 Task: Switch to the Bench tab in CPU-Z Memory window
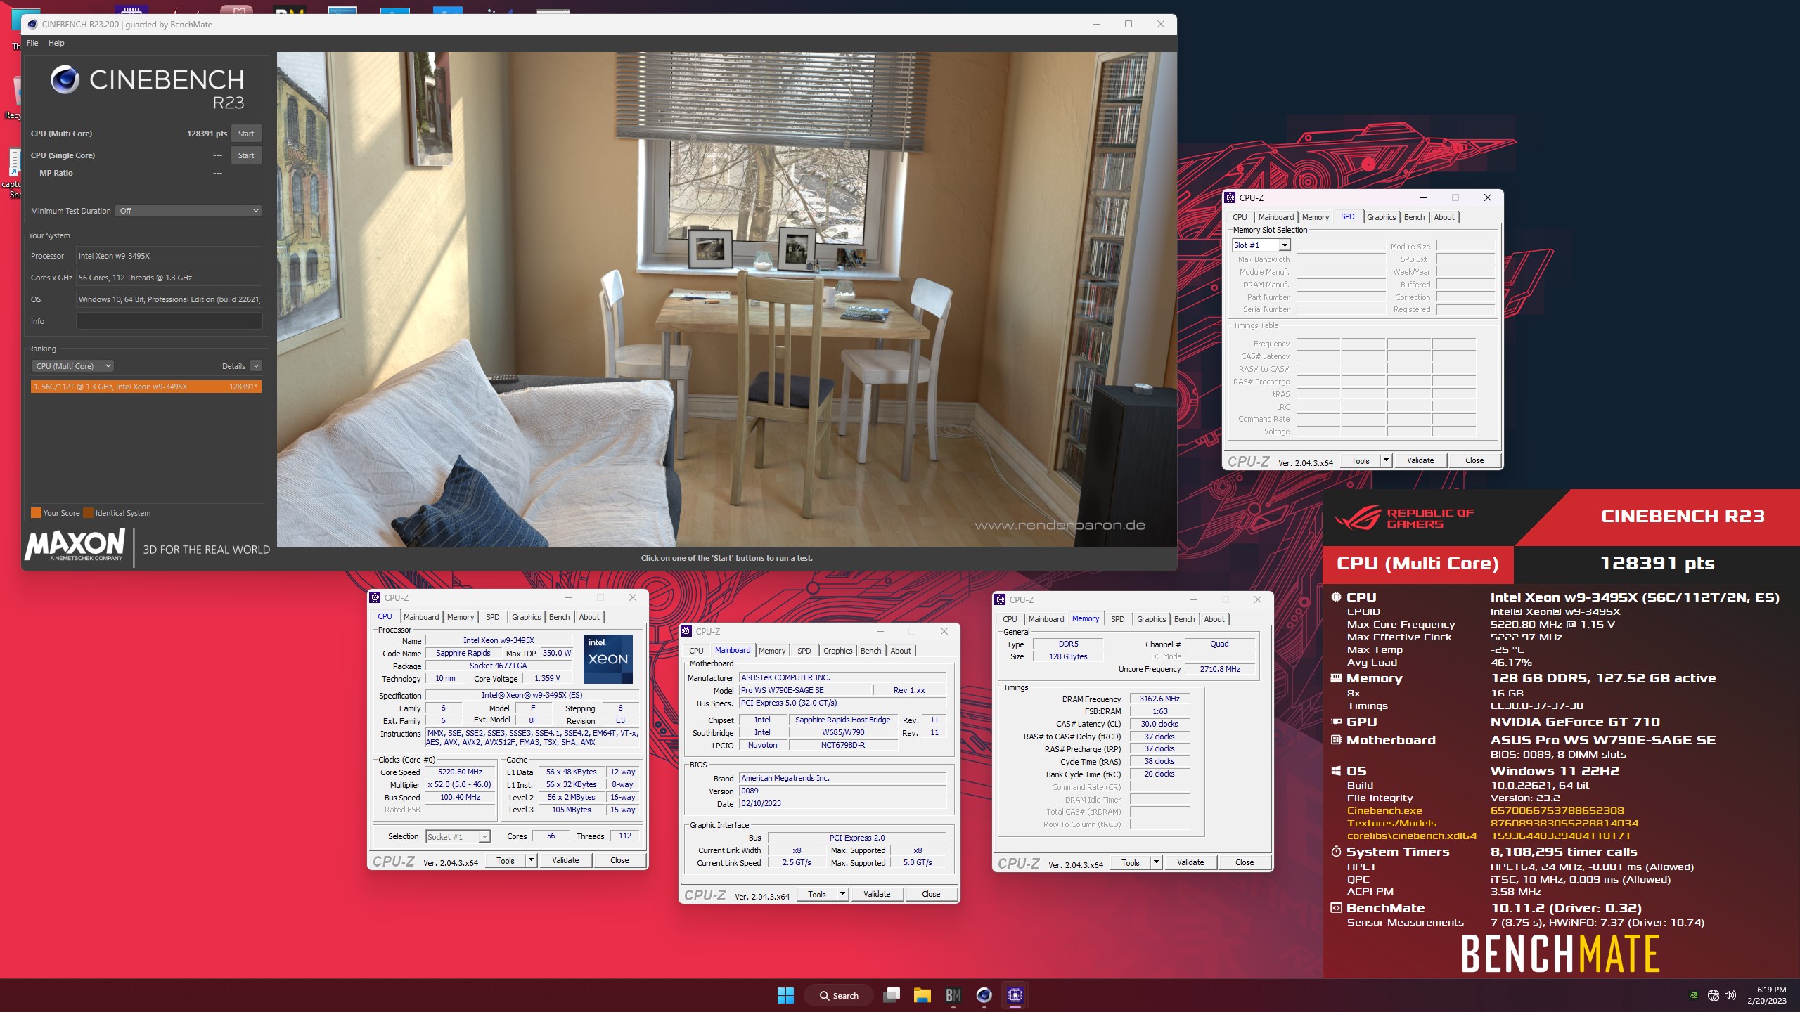[x=1184, y=619]
